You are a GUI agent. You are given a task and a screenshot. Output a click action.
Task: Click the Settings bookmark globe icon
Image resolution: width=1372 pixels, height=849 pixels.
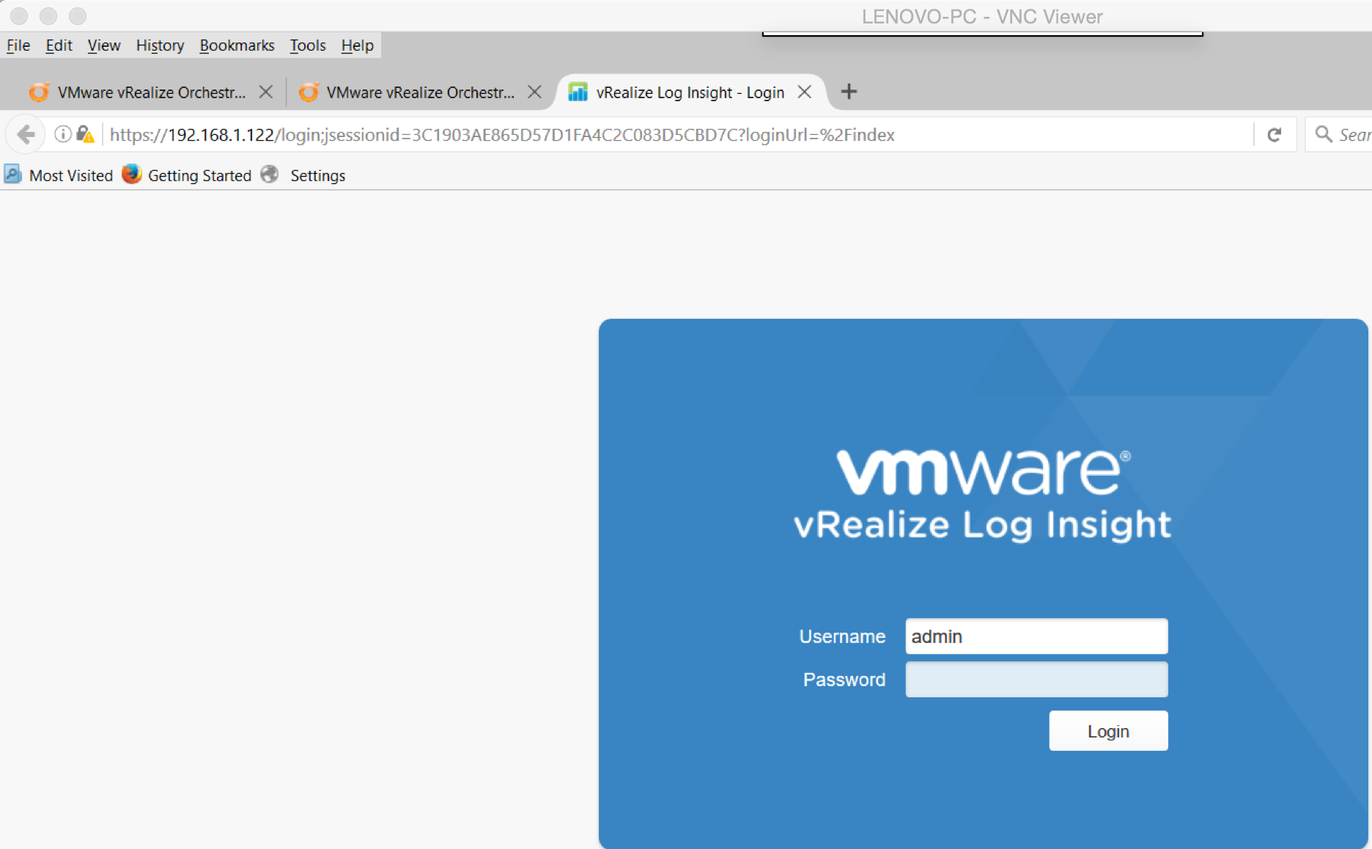270,174
